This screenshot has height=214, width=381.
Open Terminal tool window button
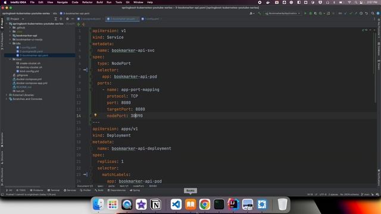coord(54,190)
